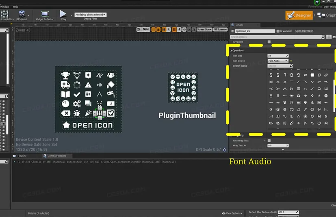This screenshot has height=217, width=336.
Task: Toggle the Auto Wrap Text checkbox
Action: [269, 141]
